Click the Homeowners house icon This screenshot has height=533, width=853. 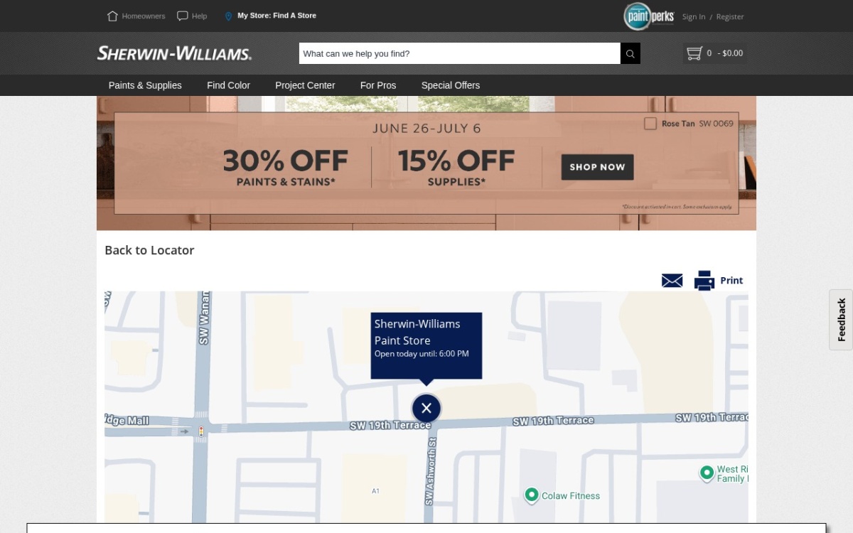pyautogui.click(x=112, y=16)
